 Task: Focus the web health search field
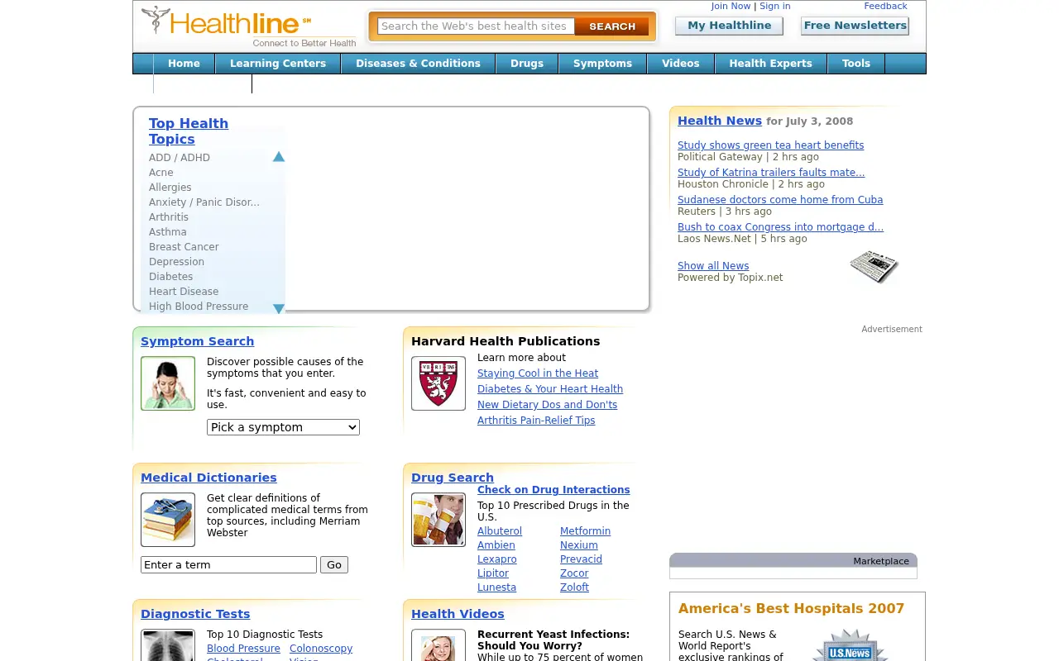(476, 26)
